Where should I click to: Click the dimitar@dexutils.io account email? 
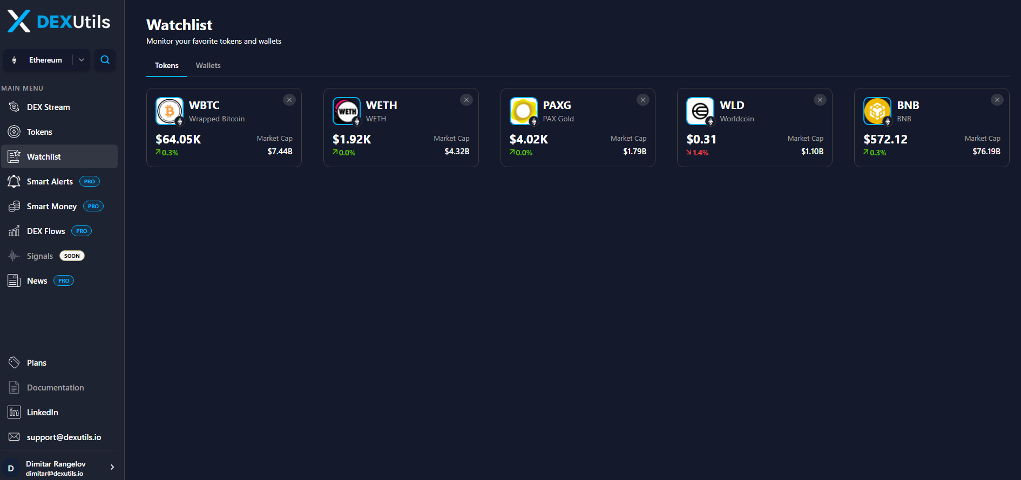[x=55, y=474]
